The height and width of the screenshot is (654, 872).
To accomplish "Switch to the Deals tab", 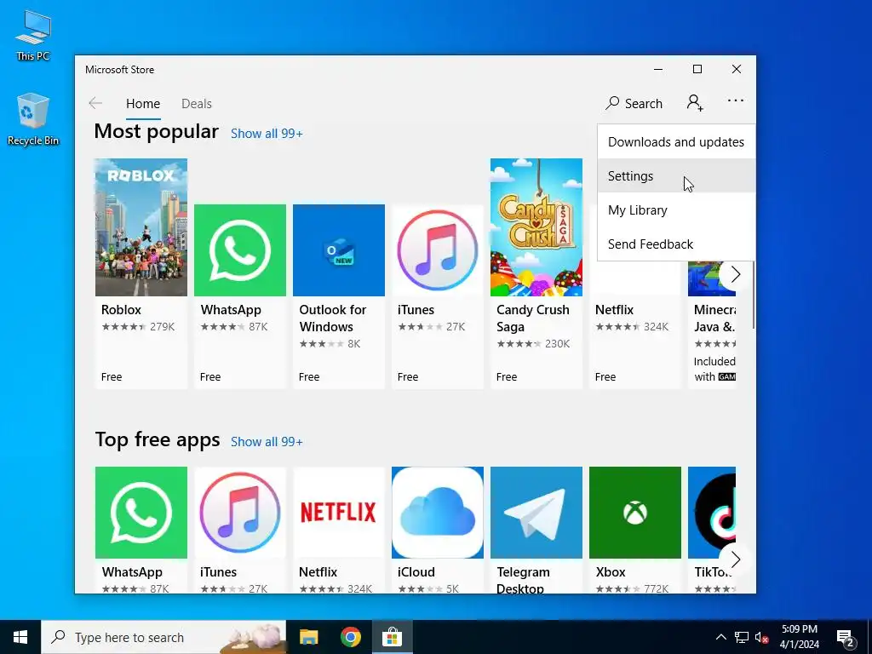I will click(197, 103).
